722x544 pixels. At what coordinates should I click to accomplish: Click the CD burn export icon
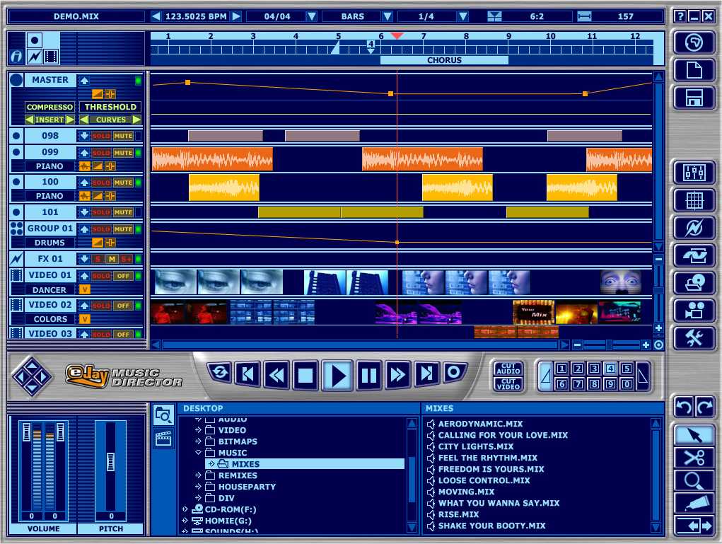coord(694,283)
